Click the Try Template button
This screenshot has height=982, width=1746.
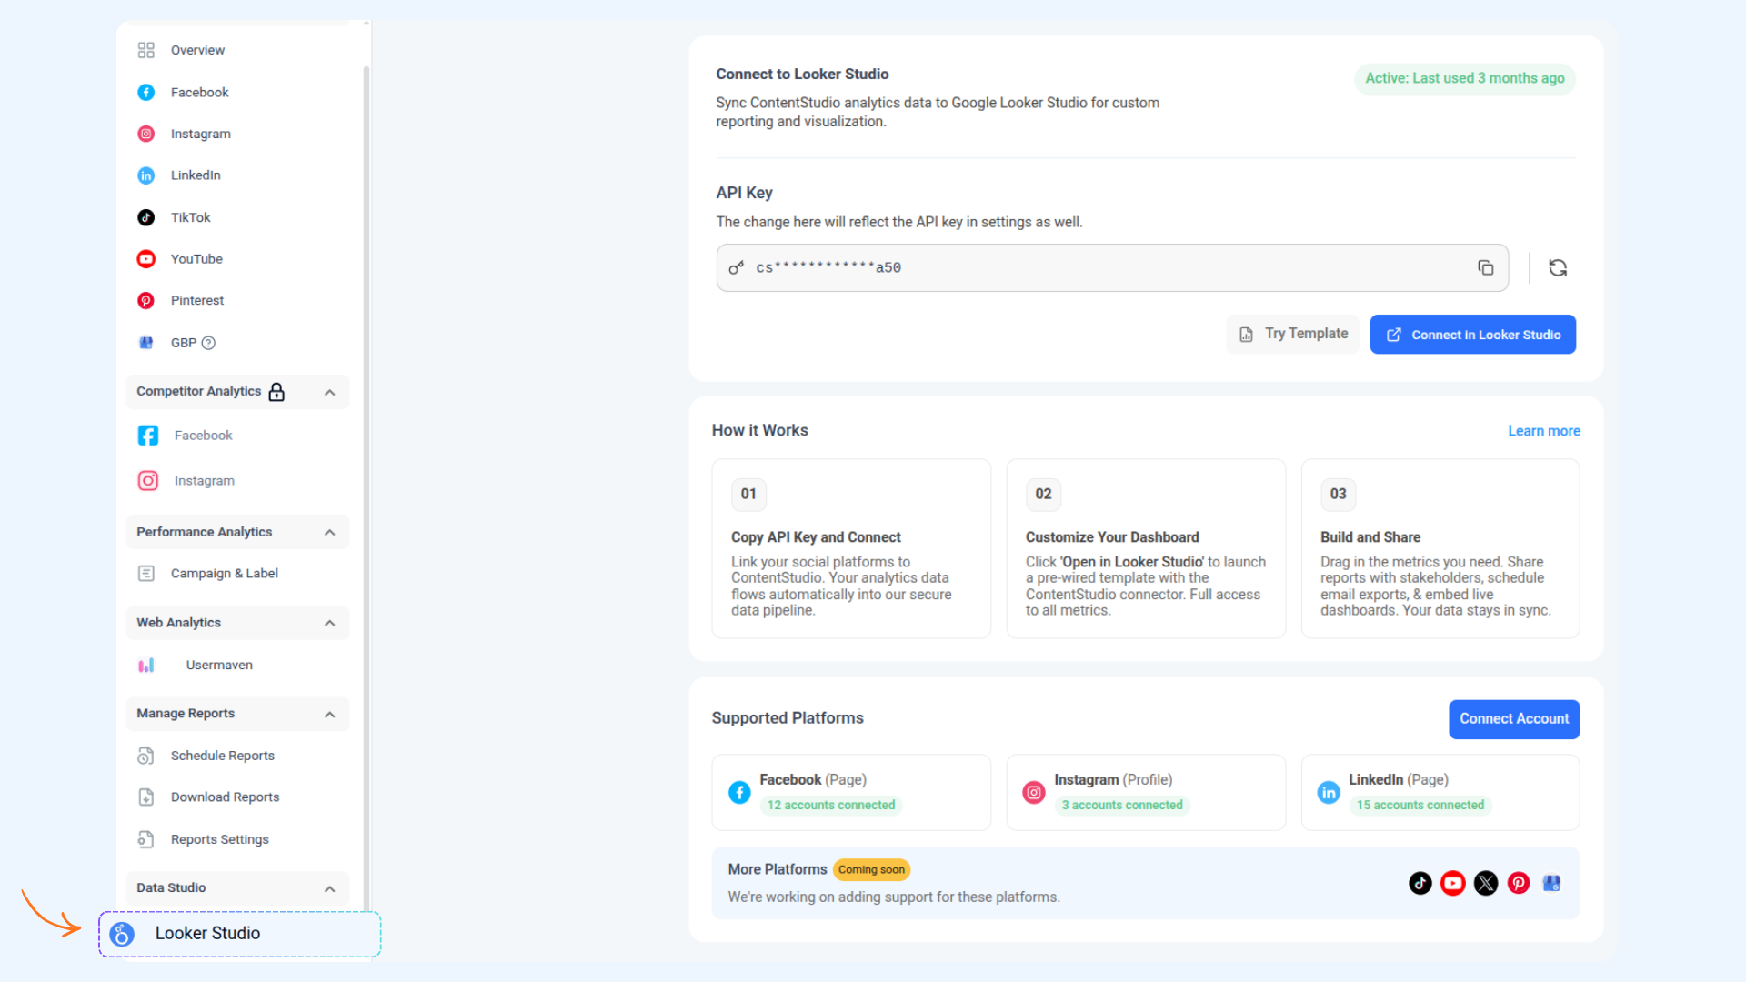(1292, 334)
